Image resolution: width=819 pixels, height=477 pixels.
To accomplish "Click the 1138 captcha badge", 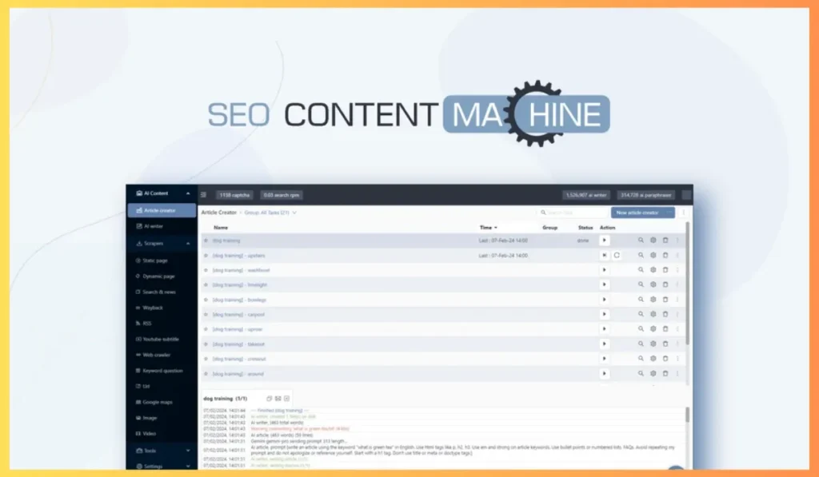I will [x=234, y=195].
